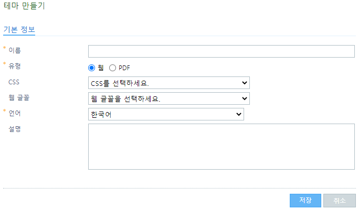The image size is (358, 210).
Task: Click the chevron arrow of the 언어 dropdown
Action: (x=239, y=114)
